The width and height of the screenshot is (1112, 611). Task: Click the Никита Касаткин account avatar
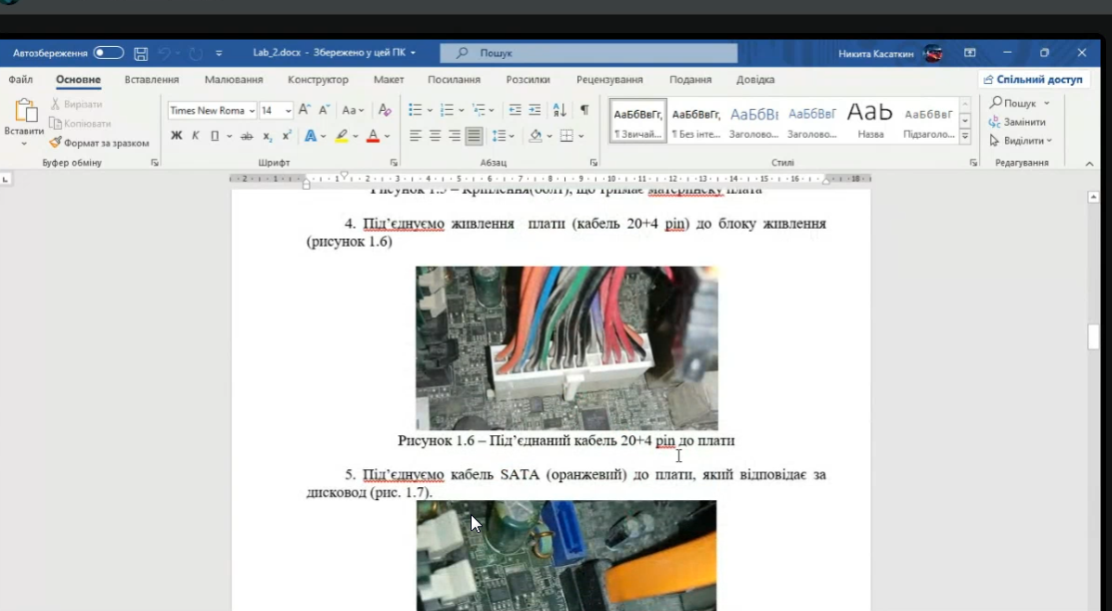[x=933, y=53]
